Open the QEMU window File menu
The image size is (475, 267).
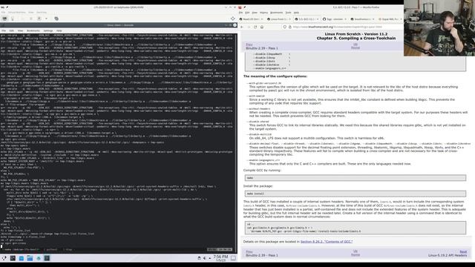click(3, 13)
